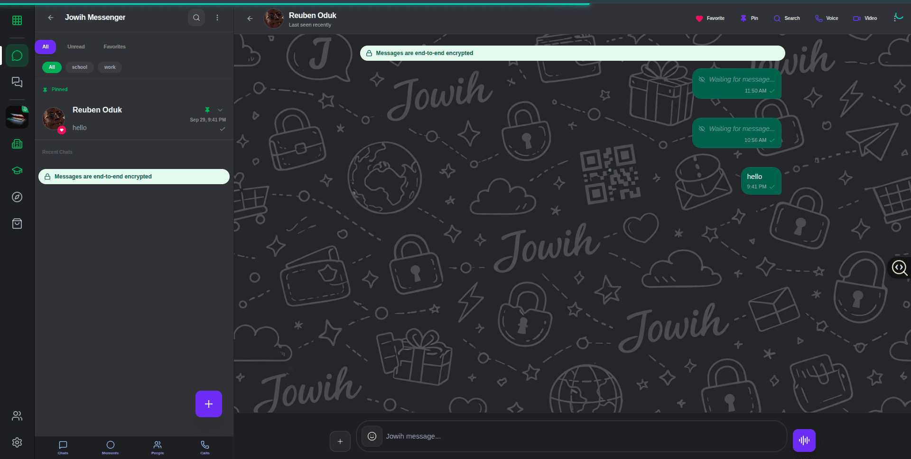Start a new chat with purple plus button
Viewport: 911px width, 459px height.
209,404
